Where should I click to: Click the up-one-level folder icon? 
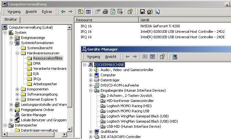[81, 12]
